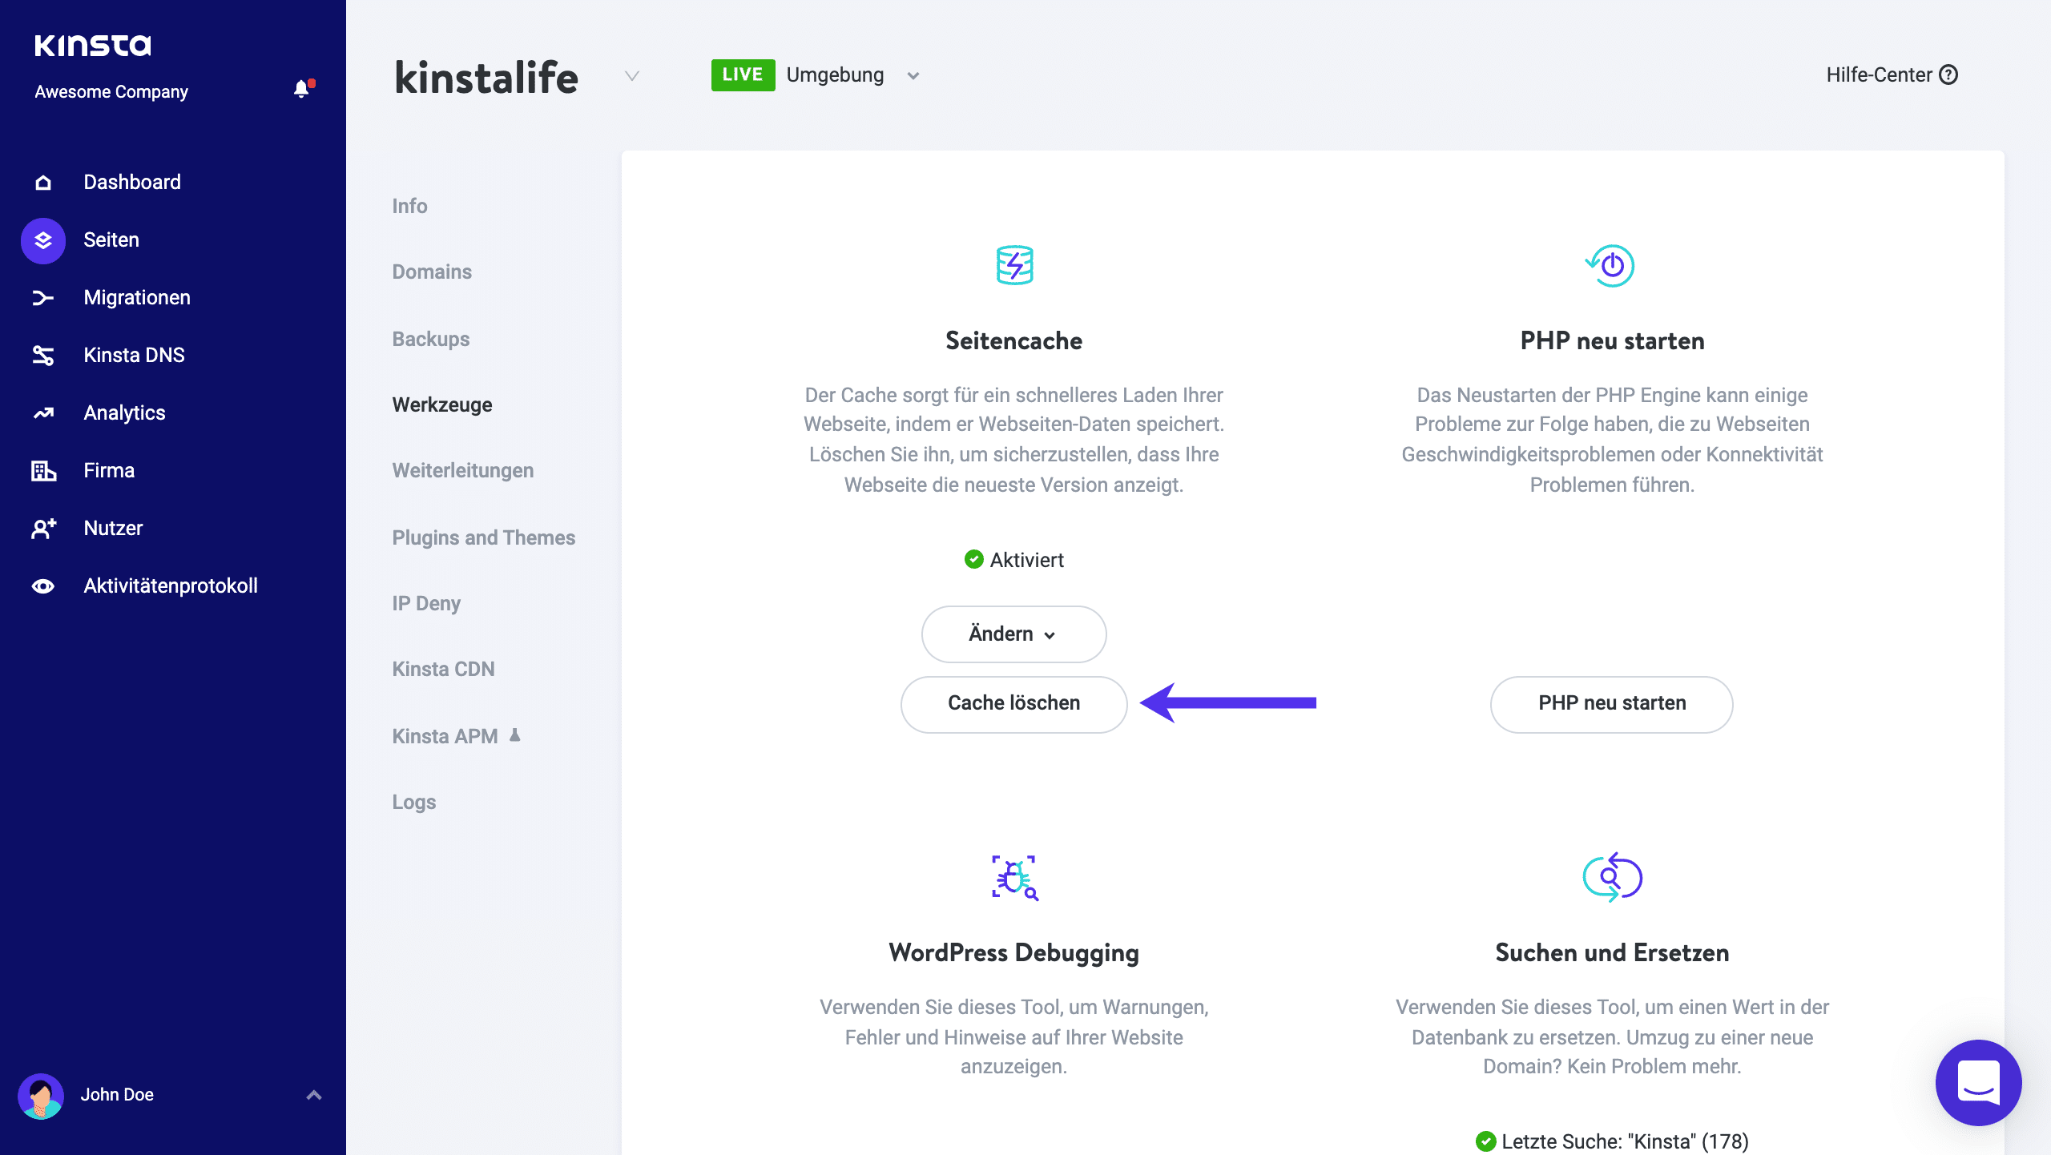
Task: Go to Kinsta CDN section
Action: tap(443, 669)
